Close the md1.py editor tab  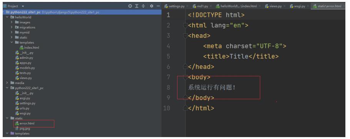click(x=211, y=6)
